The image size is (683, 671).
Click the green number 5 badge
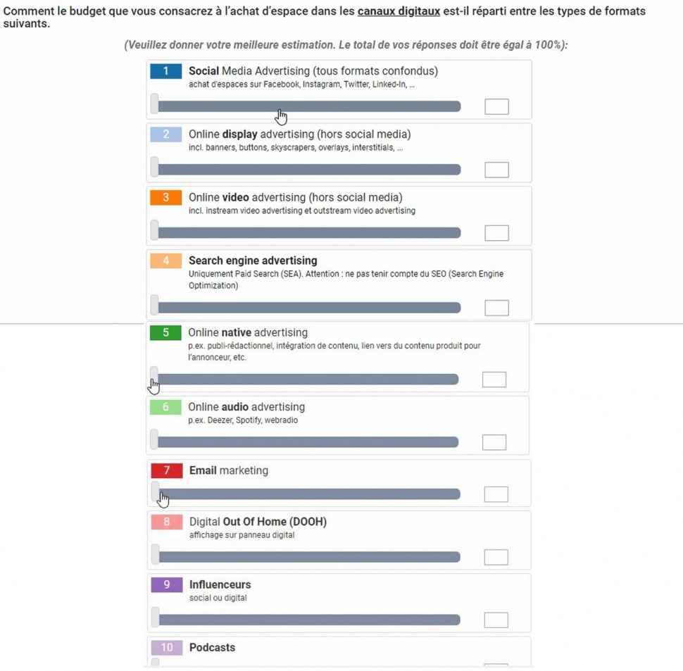pyautogui.click(x=166, y=332)
